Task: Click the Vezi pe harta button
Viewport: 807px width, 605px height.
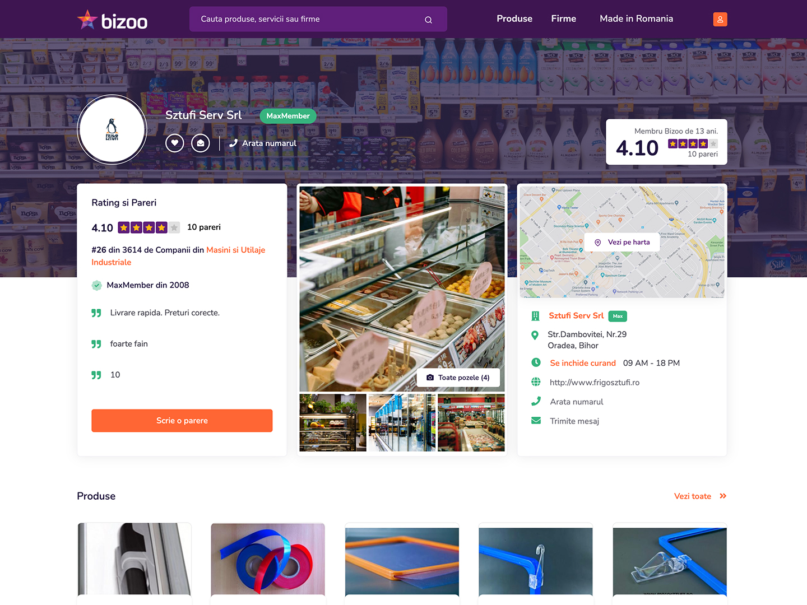Action: 622,243
